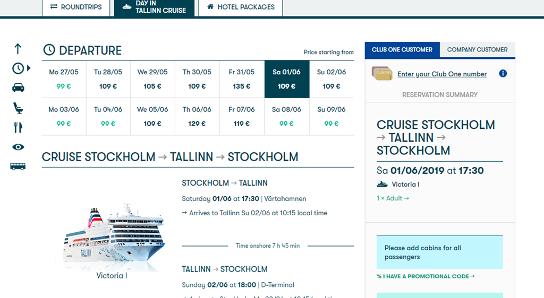Click Time onshore 7 h 45 min text
The width and height of the screenshot is (544, 298).
point(268,246)
